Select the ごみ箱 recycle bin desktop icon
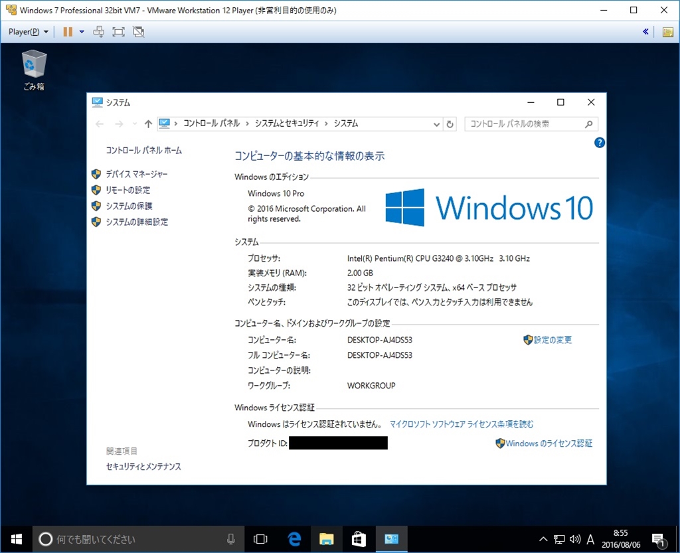This screenshot has height=553, width=680. 34,70
